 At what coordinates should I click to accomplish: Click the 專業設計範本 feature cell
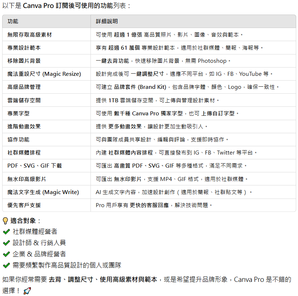[24, 48]
